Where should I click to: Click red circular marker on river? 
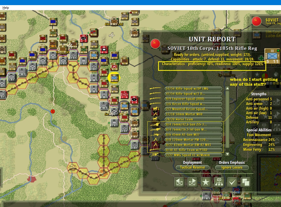click(53, 111)
